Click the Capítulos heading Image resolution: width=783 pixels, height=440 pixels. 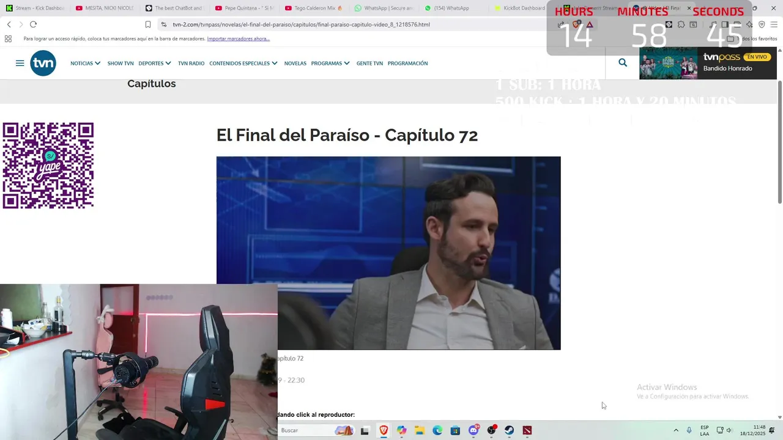(152, 84)
